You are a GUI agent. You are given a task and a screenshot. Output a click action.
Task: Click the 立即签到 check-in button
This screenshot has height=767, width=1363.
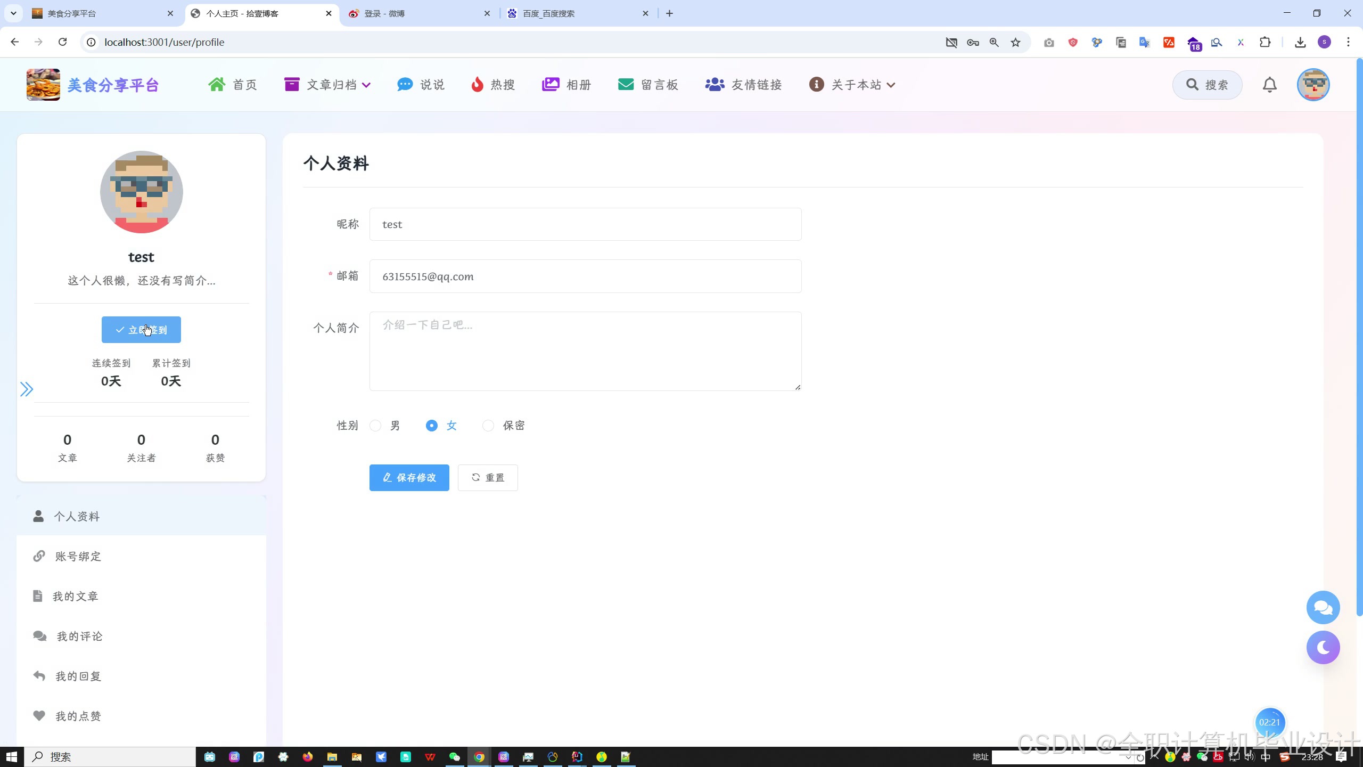[141, 330]
